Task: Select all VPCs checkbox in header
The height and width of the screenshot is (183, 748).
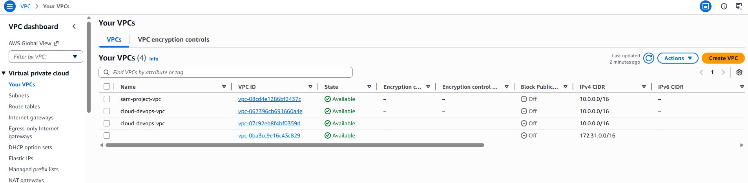Action: (107, 86)
